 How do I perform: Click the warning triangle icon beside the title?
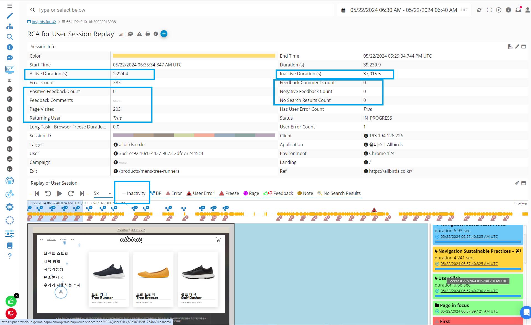139,34
